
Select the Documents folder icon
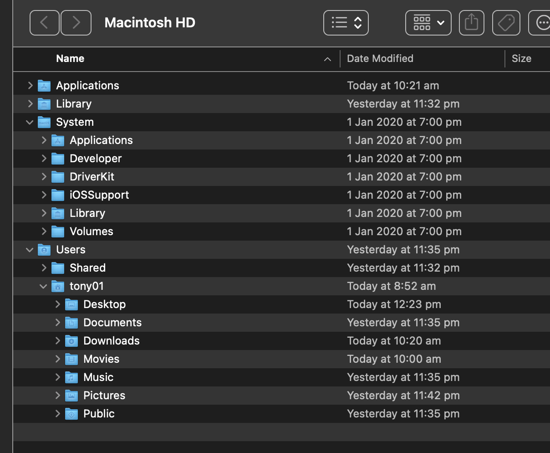[71, 323]
